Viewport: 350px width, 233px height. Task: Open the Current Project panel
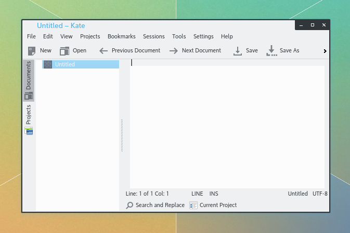click(x=213, y=205)
